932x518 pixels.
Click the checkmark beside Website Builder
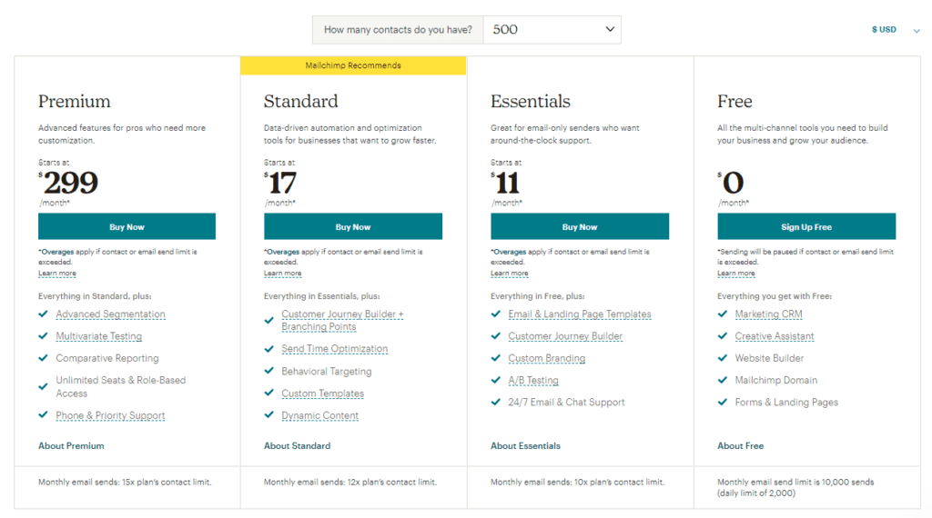click(722, 358)
